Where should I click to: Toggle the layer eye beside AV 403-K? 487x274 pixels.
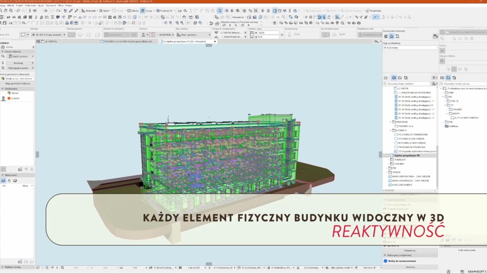34,35
